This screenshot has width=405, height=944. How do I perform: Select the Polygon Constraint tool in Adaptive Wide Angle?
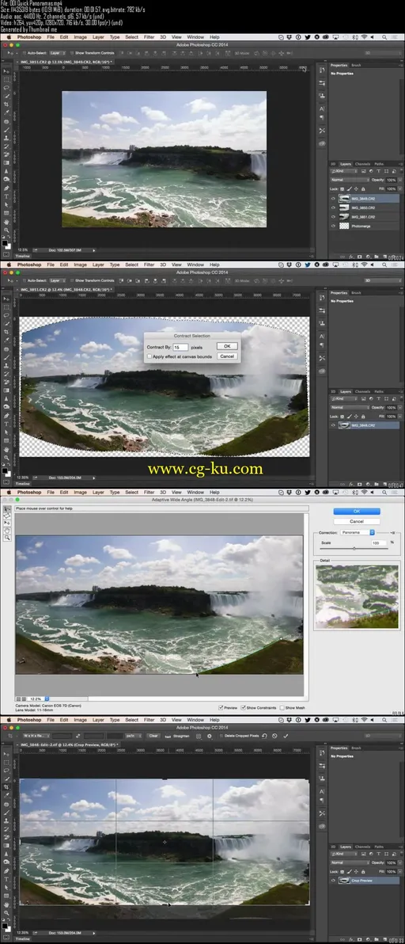[x=7, y=516]
